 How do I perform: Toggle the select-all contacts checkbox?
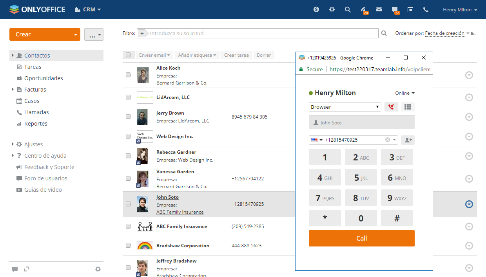(x=129, y=55)
